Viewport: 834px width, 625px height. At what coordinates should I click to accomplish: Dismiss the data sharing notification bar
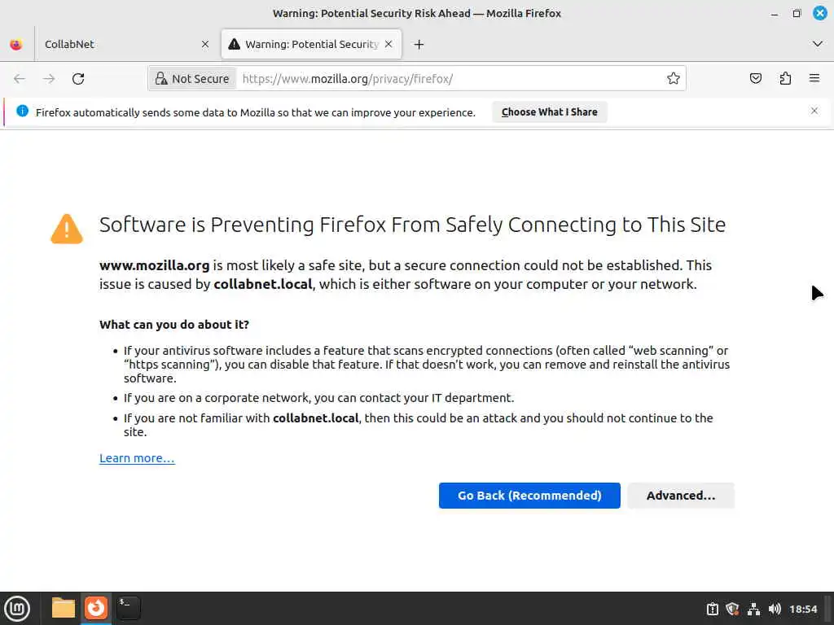click(814, 111)
